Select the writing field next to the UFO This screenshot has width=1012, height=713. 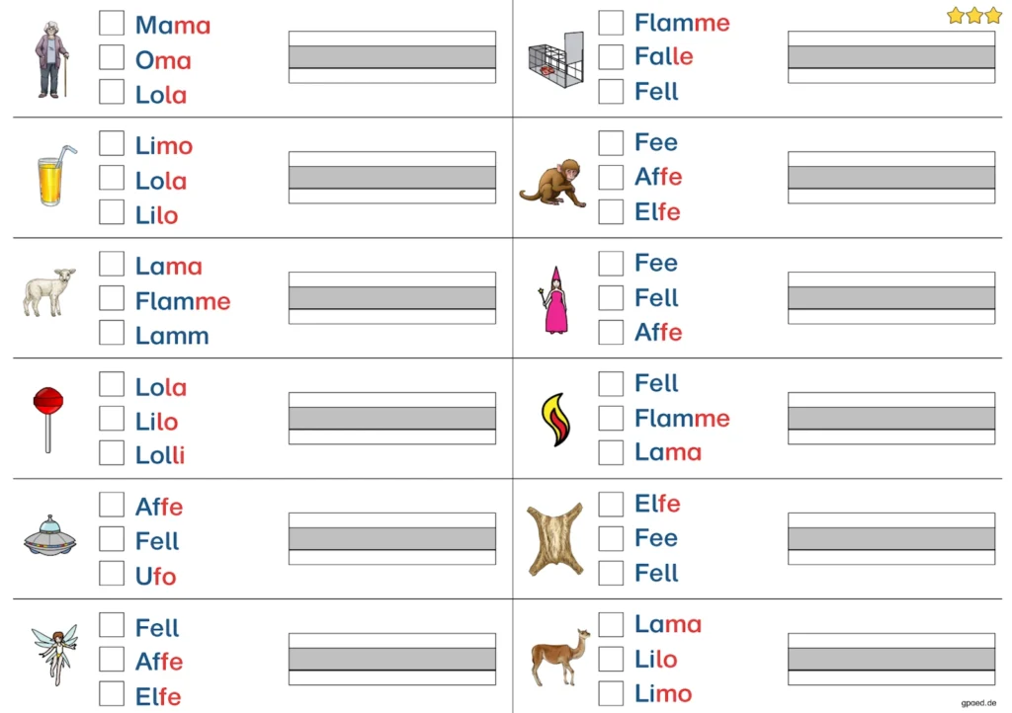pos(391,538)
